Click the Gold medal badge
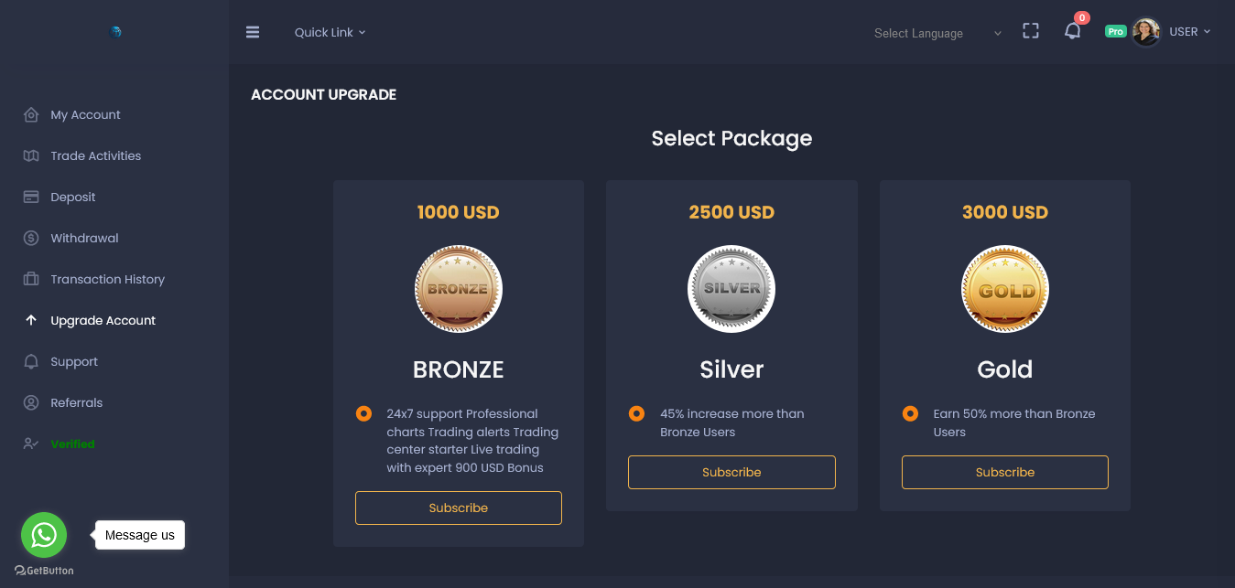 [1004, 289]
